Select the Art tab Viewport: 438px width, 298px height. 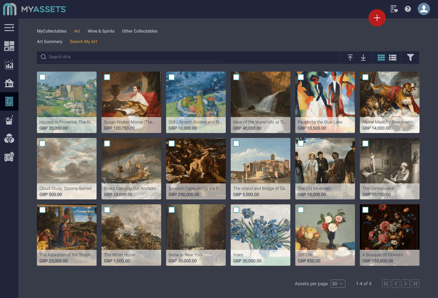tap(77, 31)
